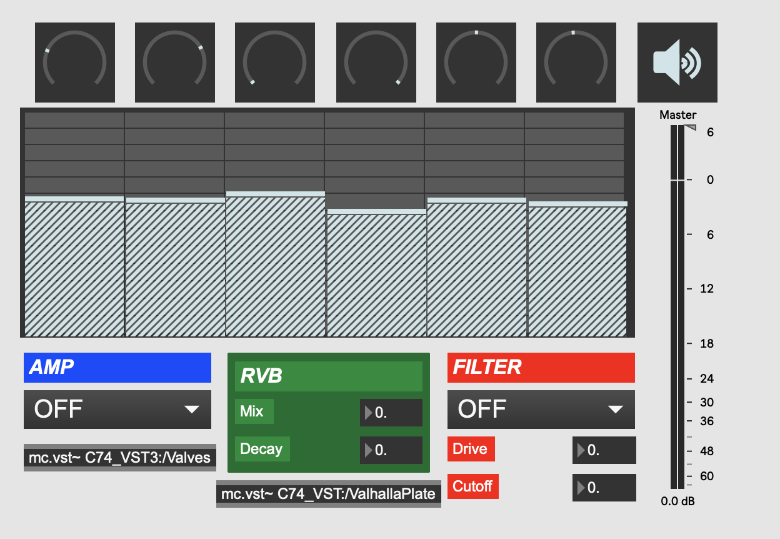Image resolution: width=780 pixels, height=539 pixels.
Task: Click the fifth dial knob
Action: click(x=476, y=63)
